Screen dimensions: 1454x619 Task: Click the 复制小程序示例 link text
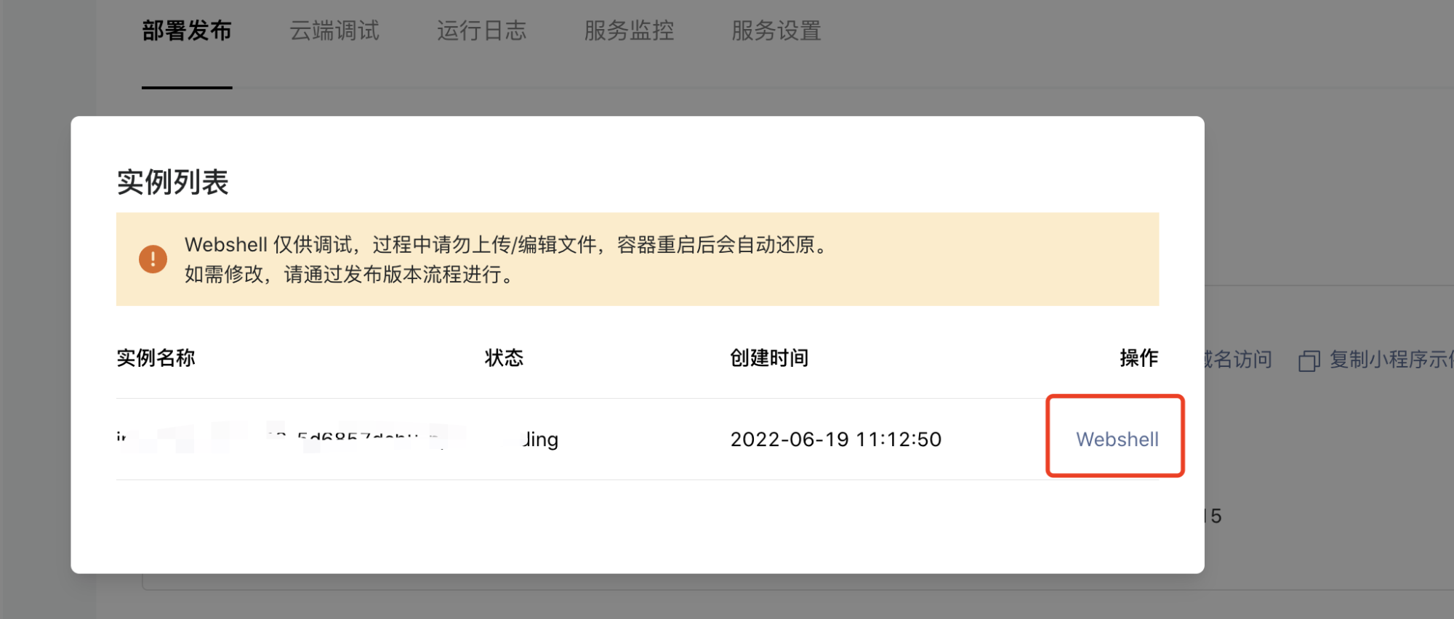click(1390, 360)
